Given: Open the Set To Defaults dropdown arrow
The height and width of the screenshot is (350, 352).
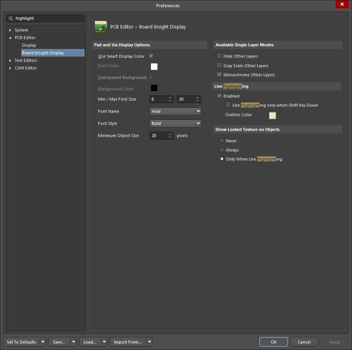Looking at the screenshot, I should tap(42, 342).
